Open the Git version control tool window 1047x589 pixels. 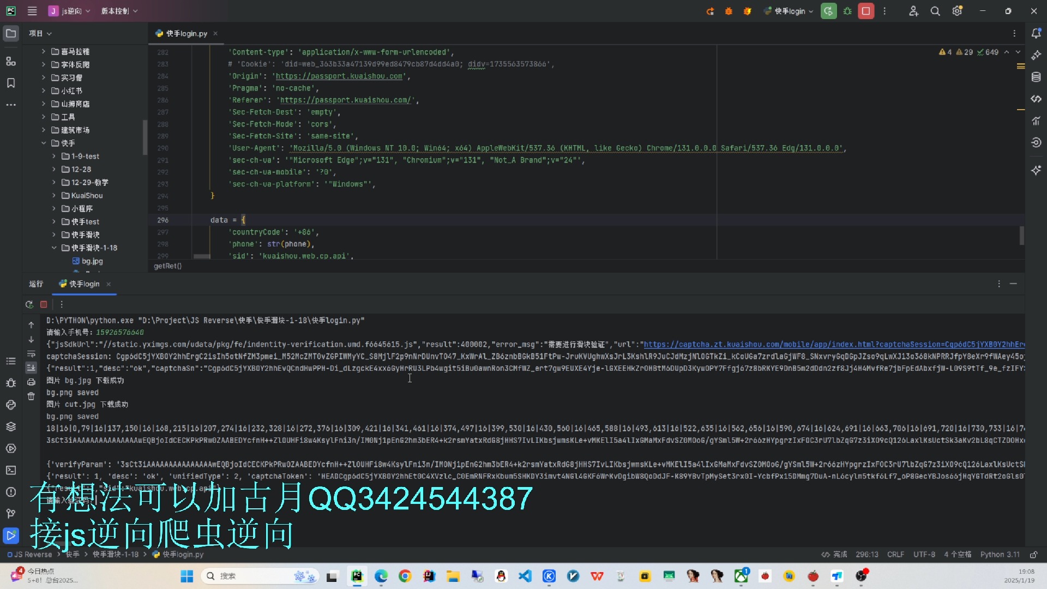pos(11,514)
